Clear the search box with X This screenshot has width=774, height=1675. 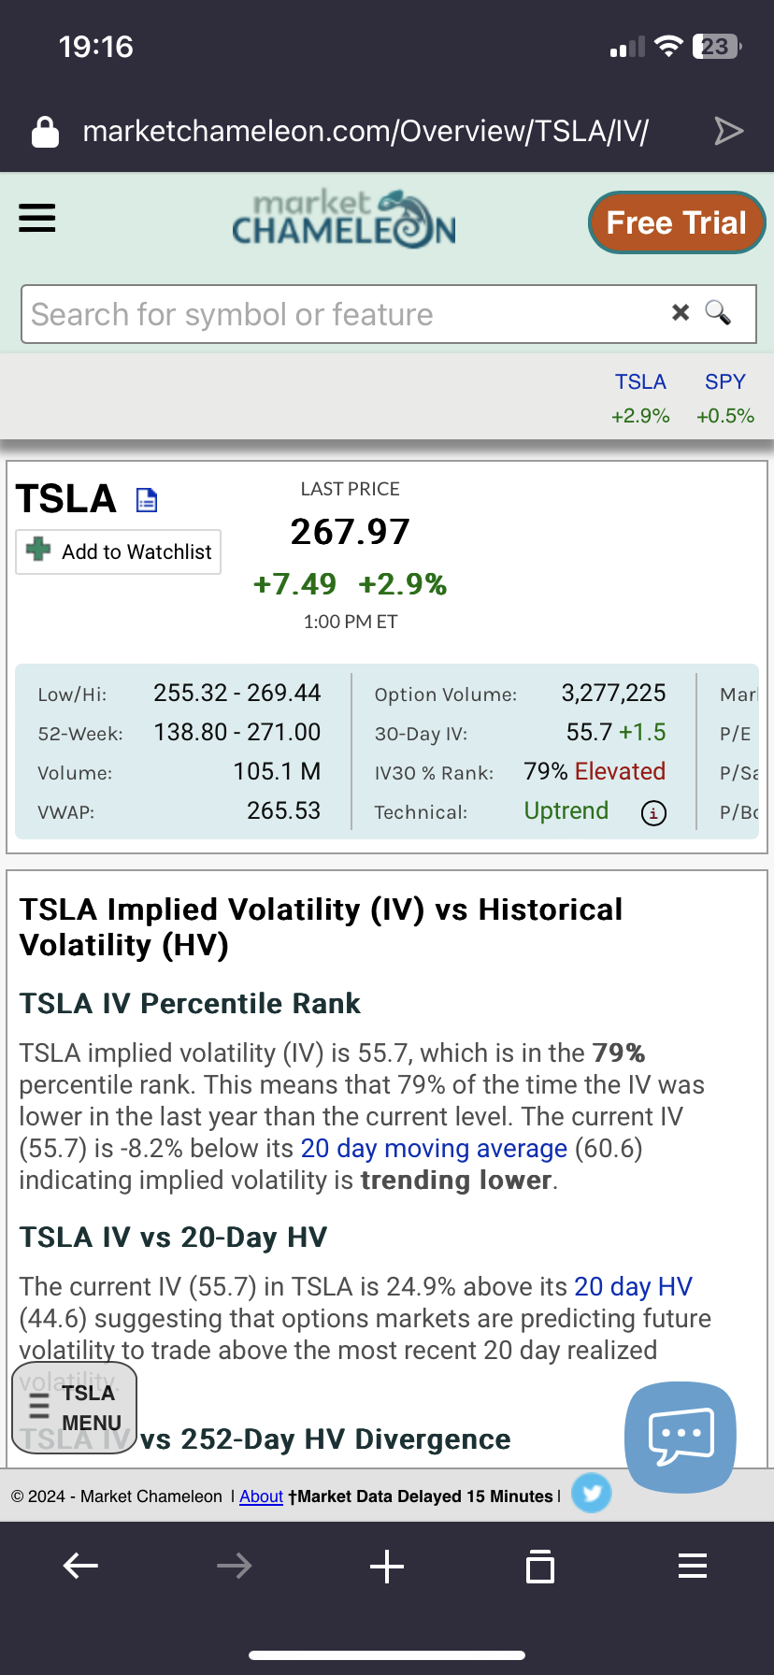point(681,312)
